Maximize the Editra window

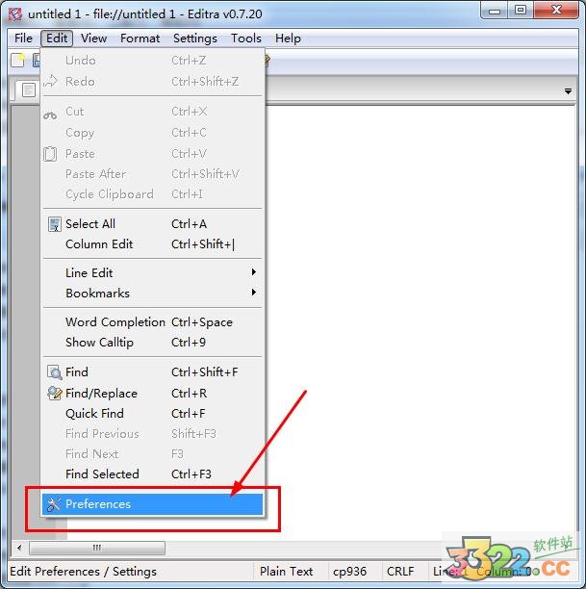click(x=521, y=11)
